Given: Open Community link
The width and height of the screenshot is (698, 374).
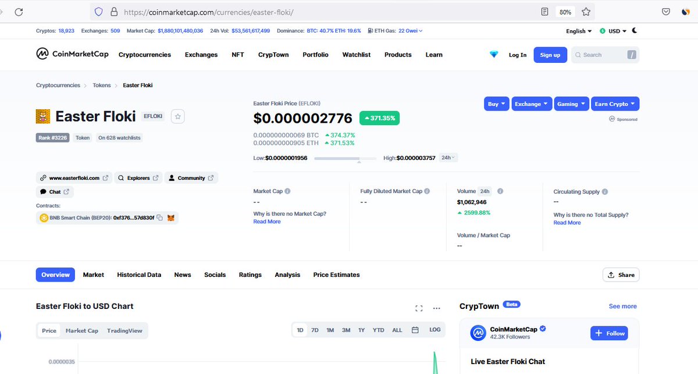Looking at the screenshot, I should (191, 178).
